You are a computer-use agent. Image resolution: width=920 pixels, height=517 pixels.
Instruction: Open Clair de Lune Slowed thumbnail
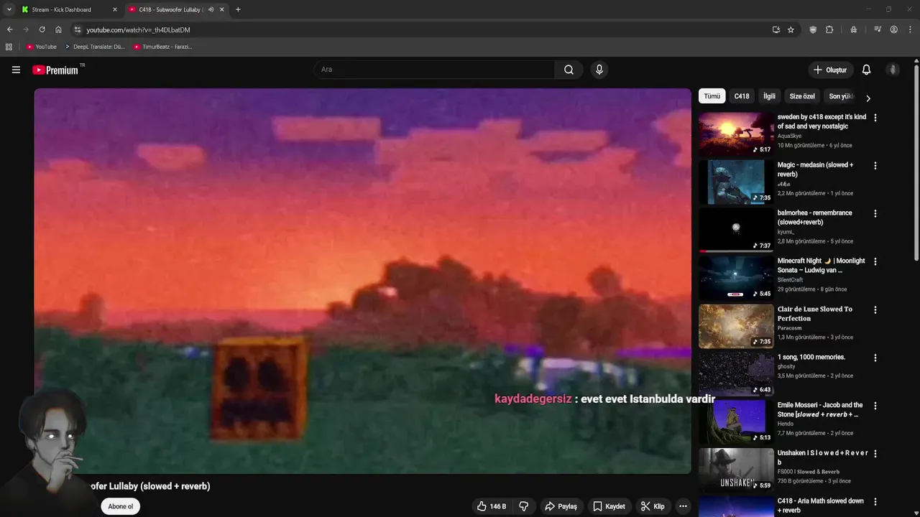(736, 326)
